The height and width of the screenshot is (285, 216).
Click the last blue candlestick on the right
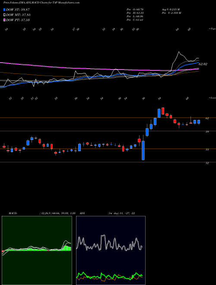pos(199,122)
